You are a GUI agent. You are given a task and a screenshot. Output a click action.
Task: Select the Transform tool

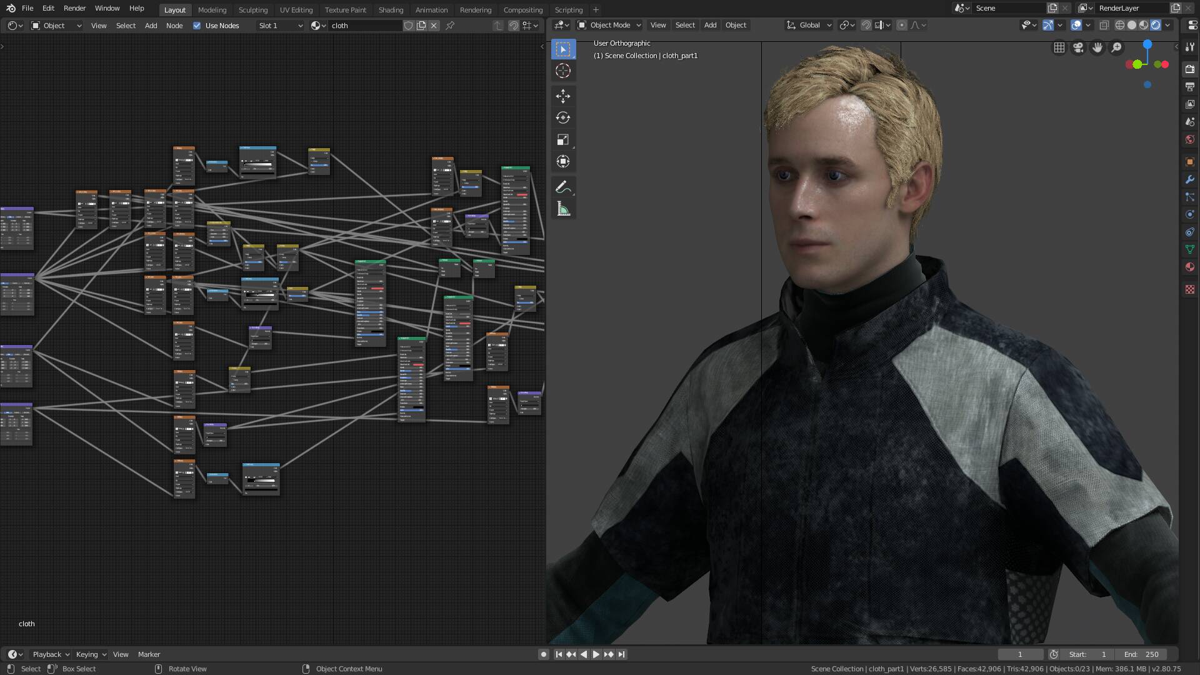click(x=563, y=161)
